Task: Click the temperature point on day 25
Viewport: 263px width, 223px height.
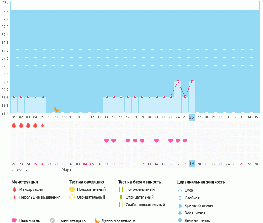Action: click(x=185, y=97)
